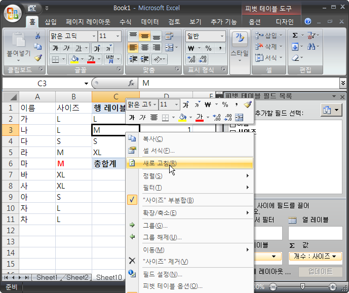Open the font name dropdown 맑은 고딕
The height and width of the screenshot is (293, 349).
pos(94,36)
